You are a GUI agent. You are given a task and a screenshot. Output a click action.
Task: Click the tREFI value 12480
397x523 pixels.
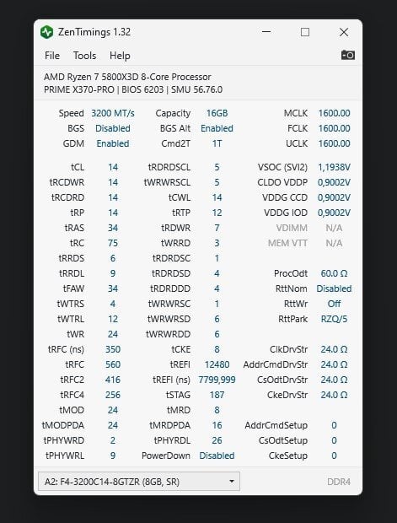pyautogui.click(x=217, y=364)
